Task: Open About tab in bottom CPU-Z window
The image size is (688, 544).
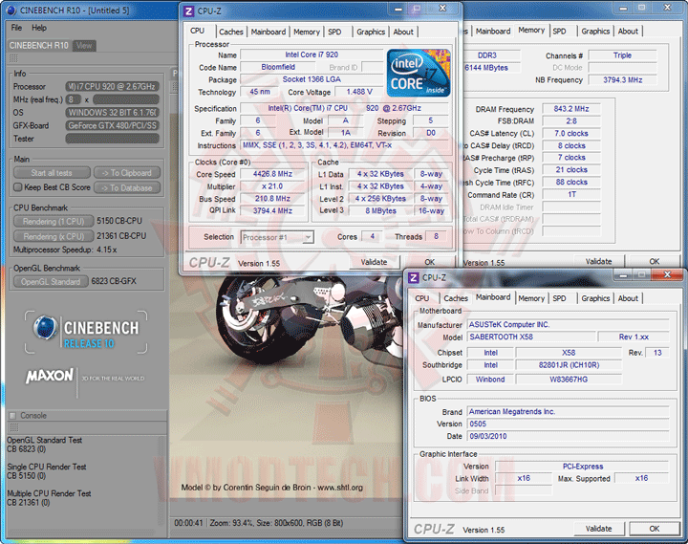Action: tap(628, 298)
